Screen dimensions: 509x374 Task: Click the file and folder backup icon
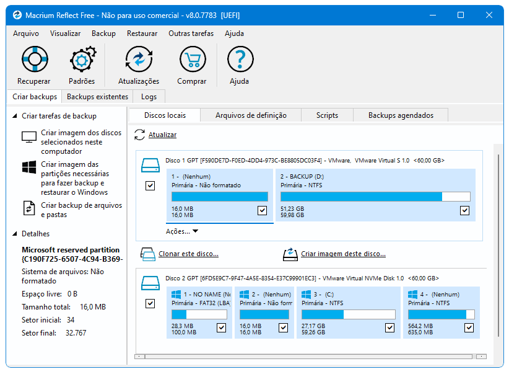click(28, 208)
